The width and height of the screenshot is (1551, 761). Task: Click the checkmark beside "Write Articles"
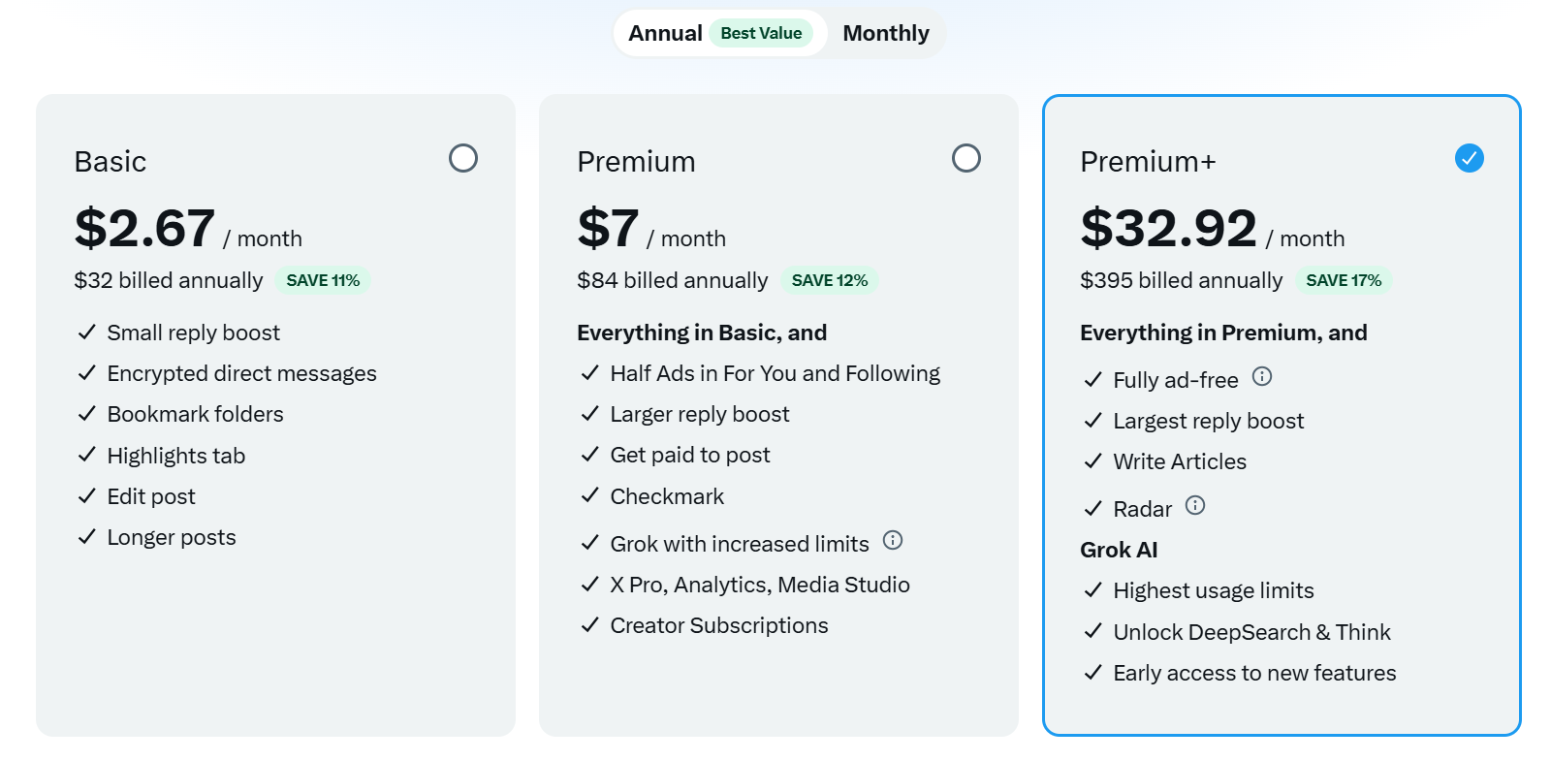pos(1092,461)
